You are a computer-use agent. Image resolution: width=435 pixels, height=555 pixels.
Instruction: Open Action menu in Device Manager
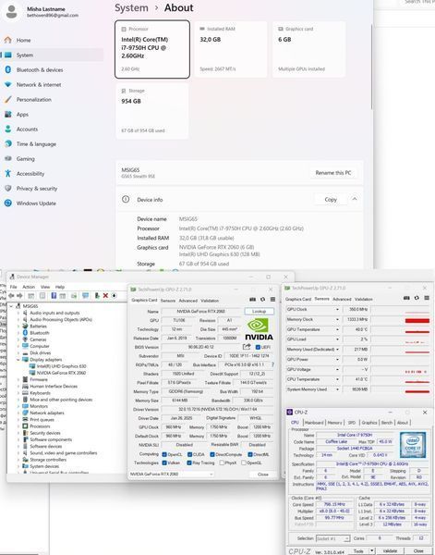pos(29,287)
